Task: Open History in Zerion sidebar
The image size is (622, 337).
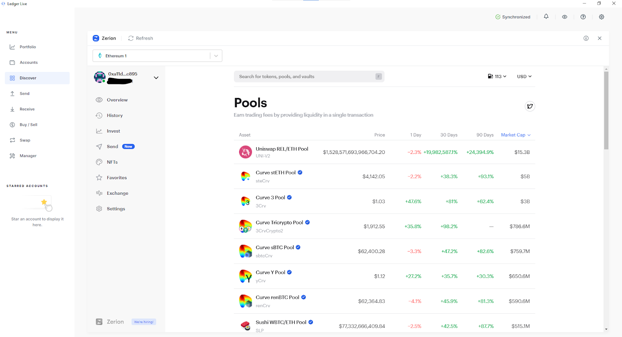Action: tap(115, 115)
